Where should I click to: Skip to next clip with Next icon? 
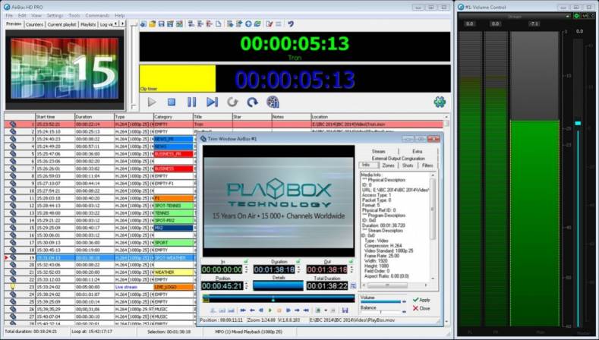[212, 102]
